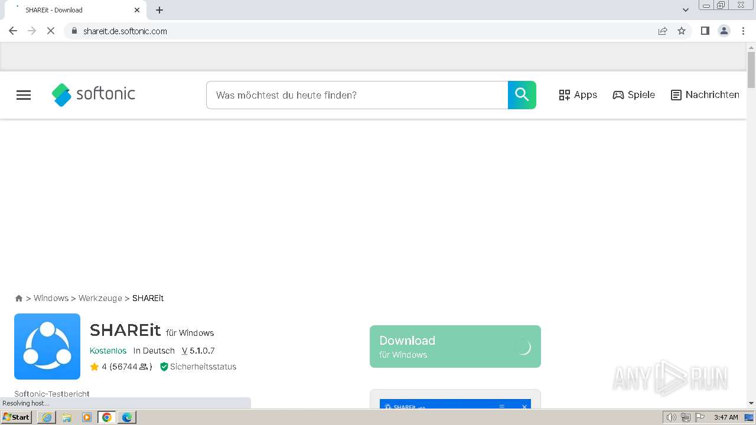This screenshot has width=756, height=425.
Task: Open Chrome three-dot menu
Action: [743, 31]
